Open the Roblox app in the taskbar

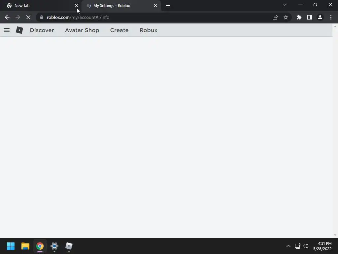click(x=69, y=246)
